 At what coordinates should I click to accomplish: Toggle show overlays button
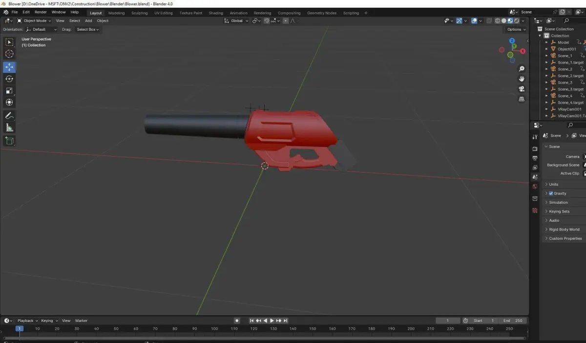[474, 21]
